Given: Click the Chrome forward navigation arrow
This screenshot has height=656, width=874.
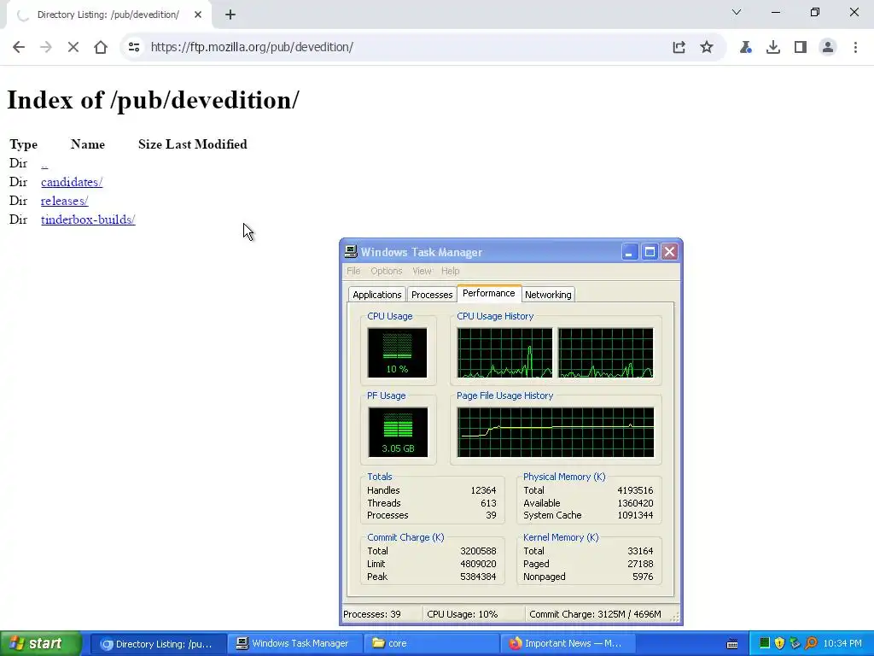Looking at the screenshot, I should click(x=46, y=47).
